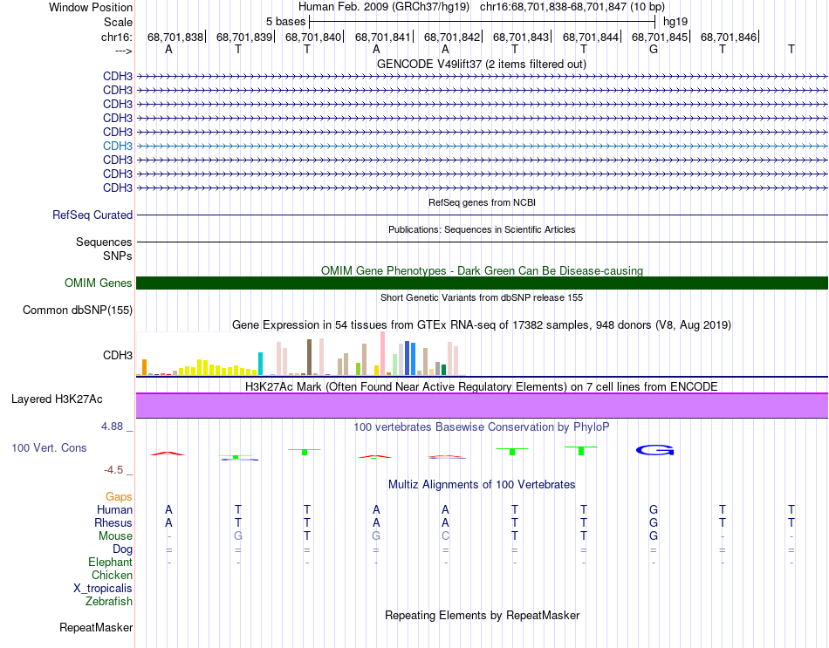The height and width of the screenshot is (648, 829).
Task: Click the light-blue CDH3 transcript arrow line
Action: (x=483, y=146)
